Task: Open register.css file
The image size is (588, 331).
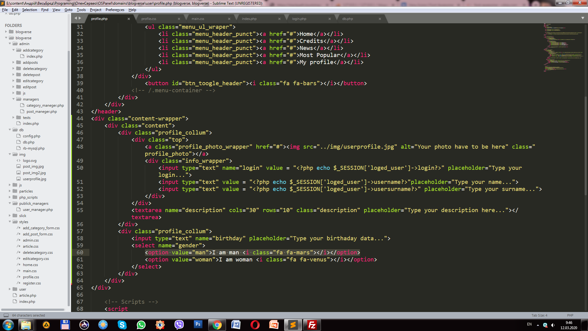Action: 32,283
